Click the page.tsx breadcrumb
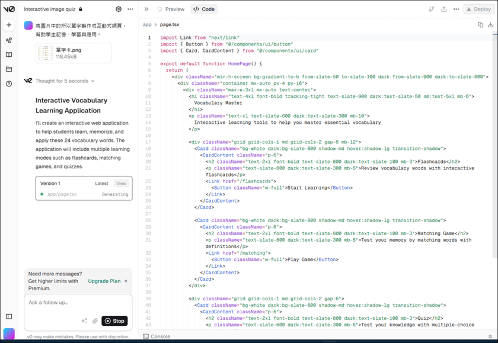 coord(170,24)
